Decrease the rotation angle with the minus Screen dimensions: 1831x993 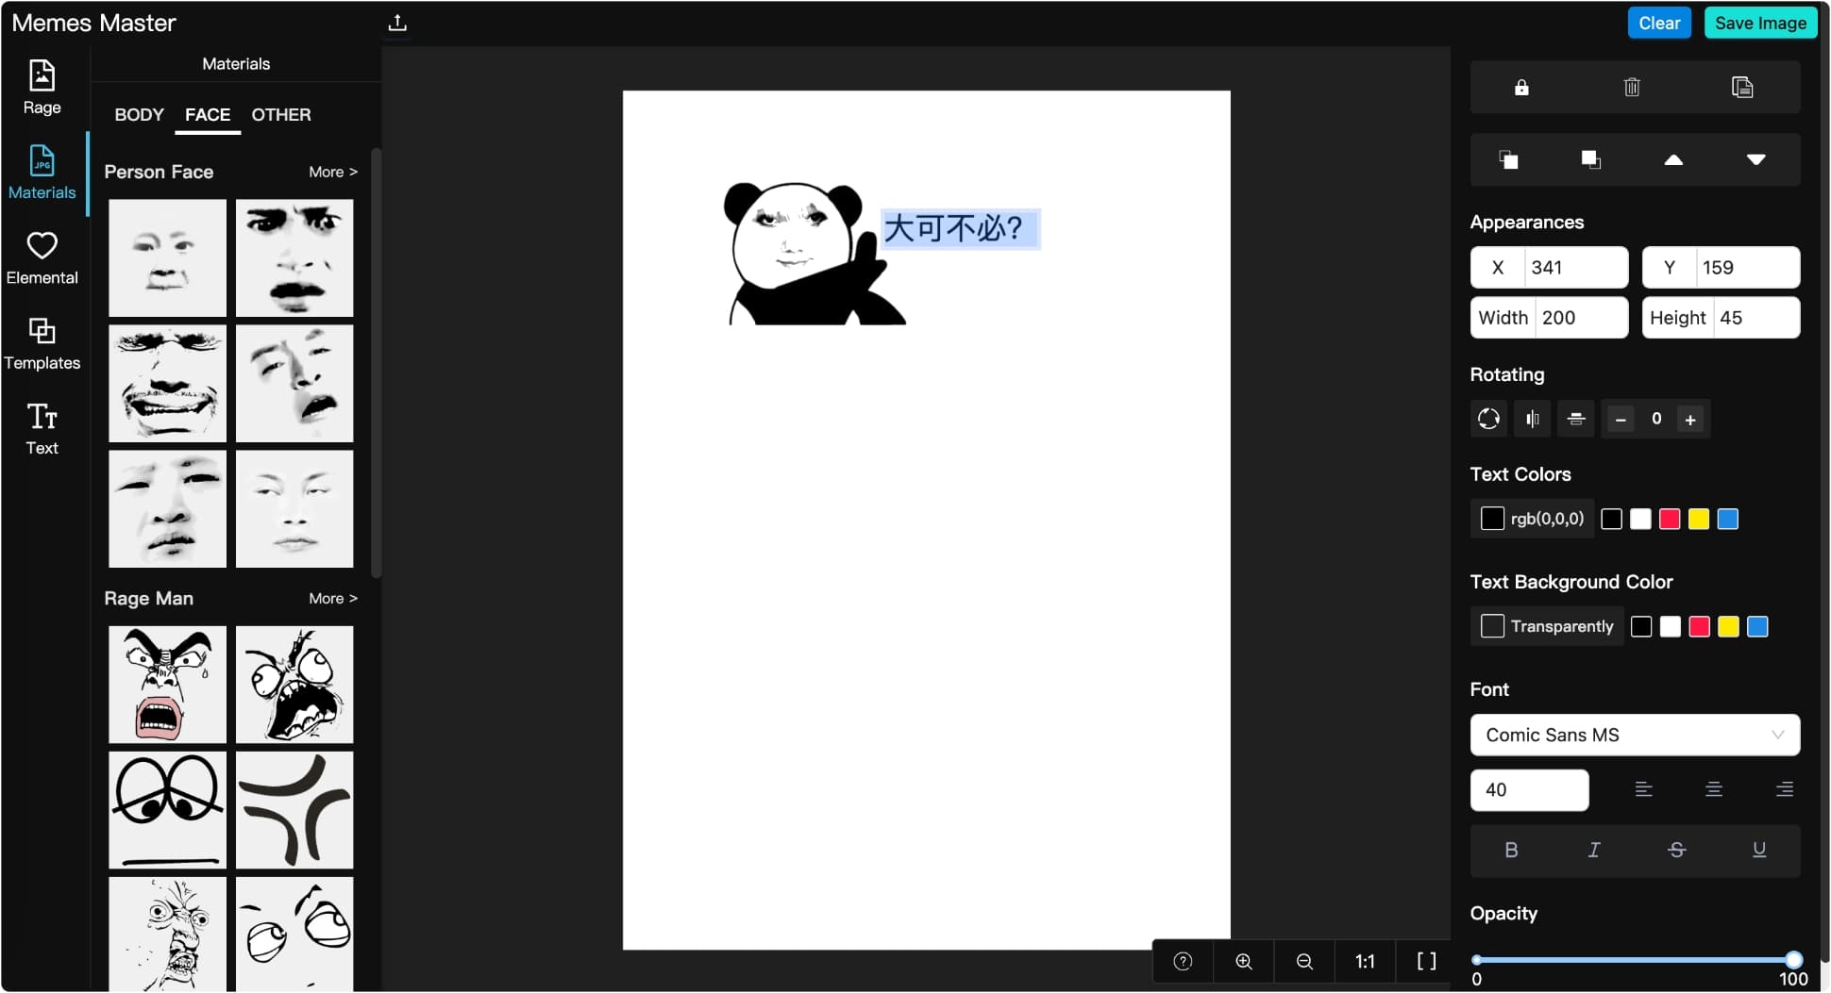click(1621, 420)
